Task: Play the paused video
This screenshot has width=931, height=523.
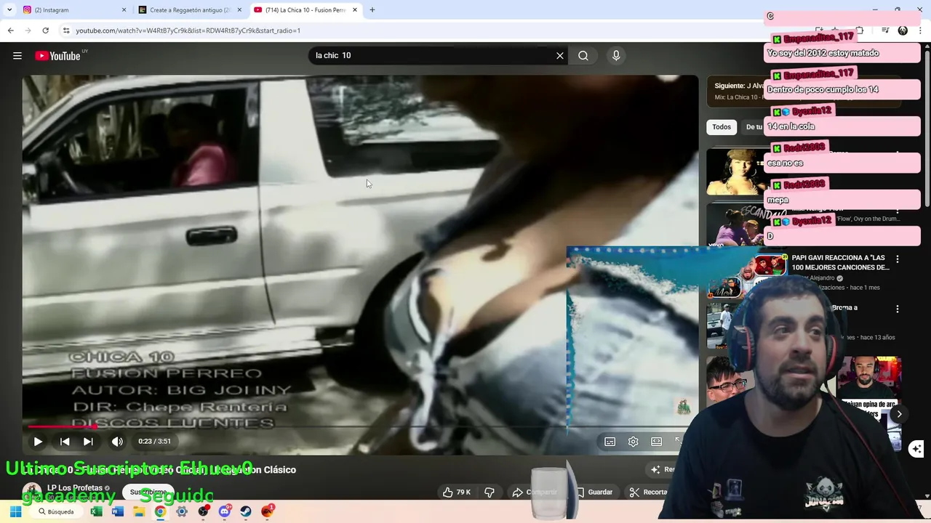Action: 38,441
